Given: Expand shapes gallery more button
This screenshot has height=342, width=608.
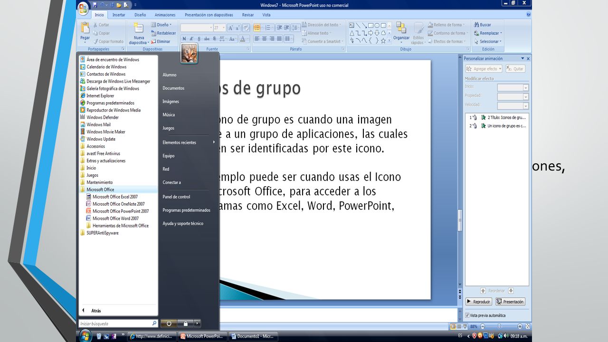Looking at the screenshot, I should click(389, 41).
